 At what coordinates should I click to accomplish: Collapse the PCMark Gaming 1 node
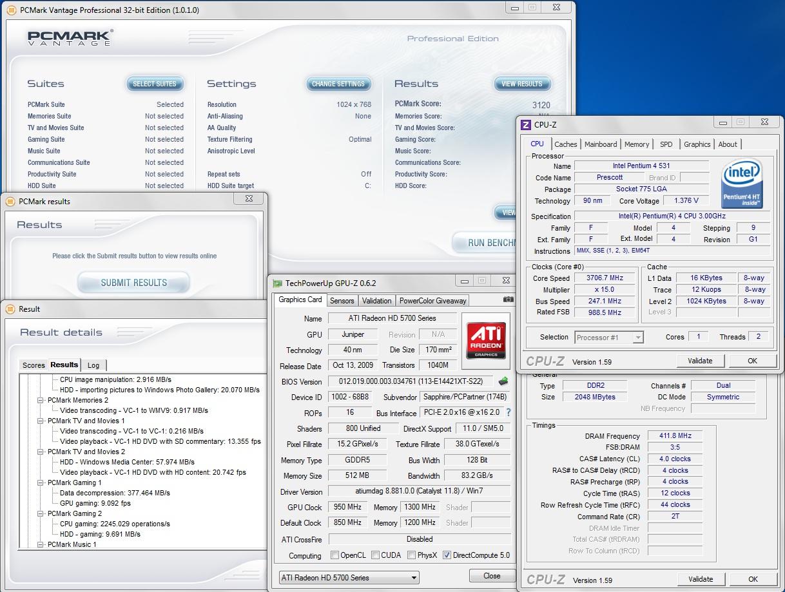pos(40,482)
